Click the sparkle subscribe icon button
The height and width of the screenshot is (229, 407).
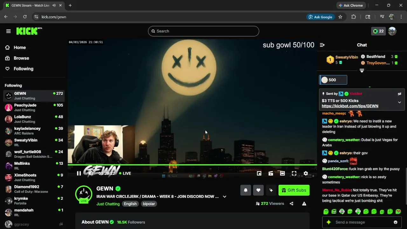(x=271, y=190)
